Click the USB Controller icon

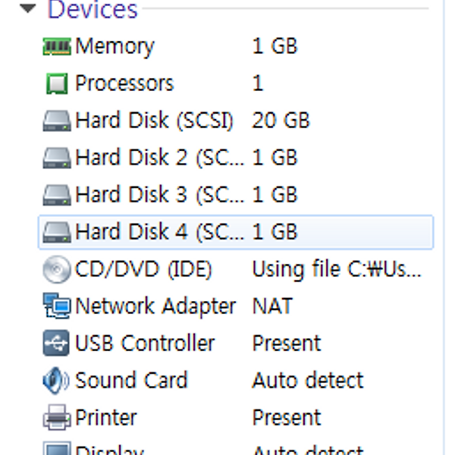pos(57,344)
